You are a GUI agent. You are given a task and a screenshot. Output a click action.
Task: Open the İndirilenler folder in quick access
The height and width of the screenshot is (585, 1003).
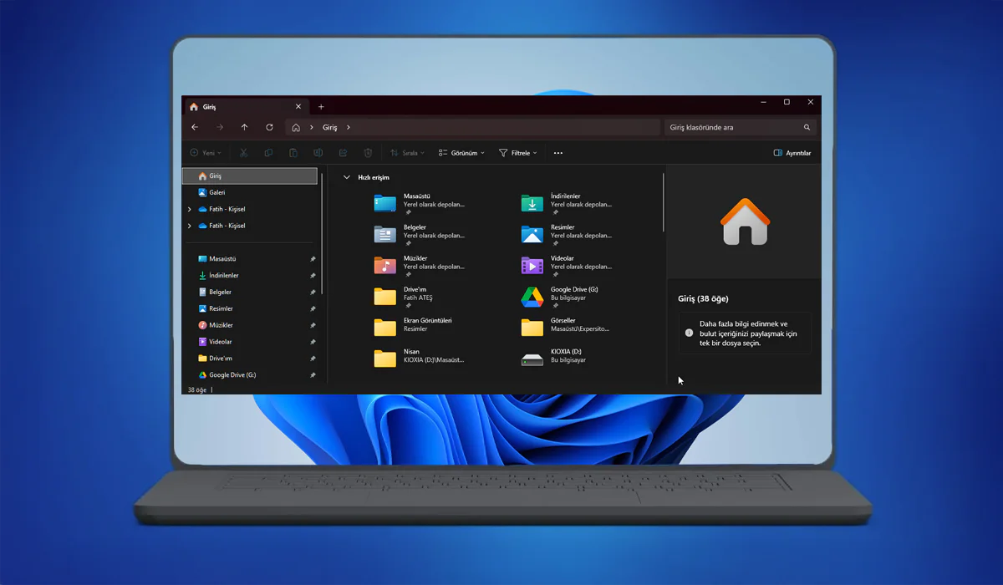click(x=566, y=203)
